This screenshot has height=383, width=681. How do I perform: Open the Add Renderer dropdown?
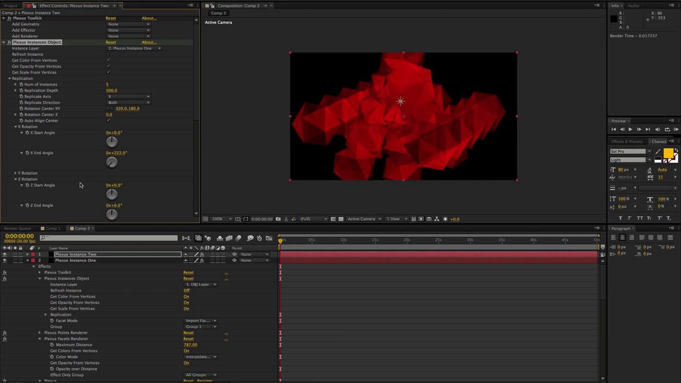(129, 36)
